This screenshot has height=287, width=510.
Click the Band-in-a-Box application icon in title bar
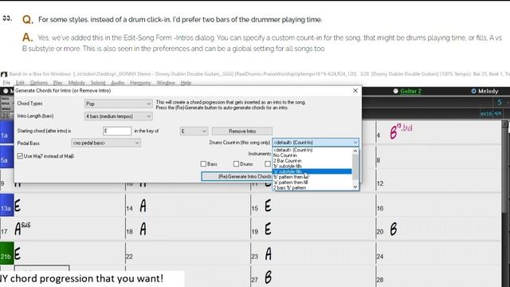4,74
